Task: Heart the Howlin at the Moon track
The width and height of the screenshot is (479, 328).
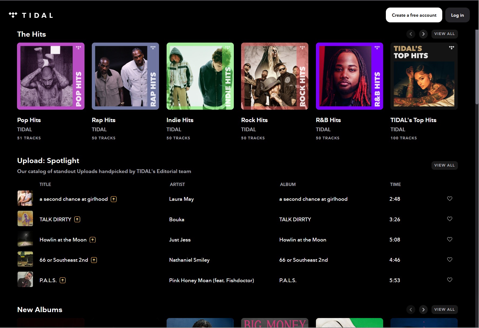Action: tap(450, 239)
